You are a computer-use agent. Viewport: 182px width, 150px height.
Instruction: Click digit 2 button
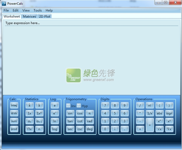(115, 121)
